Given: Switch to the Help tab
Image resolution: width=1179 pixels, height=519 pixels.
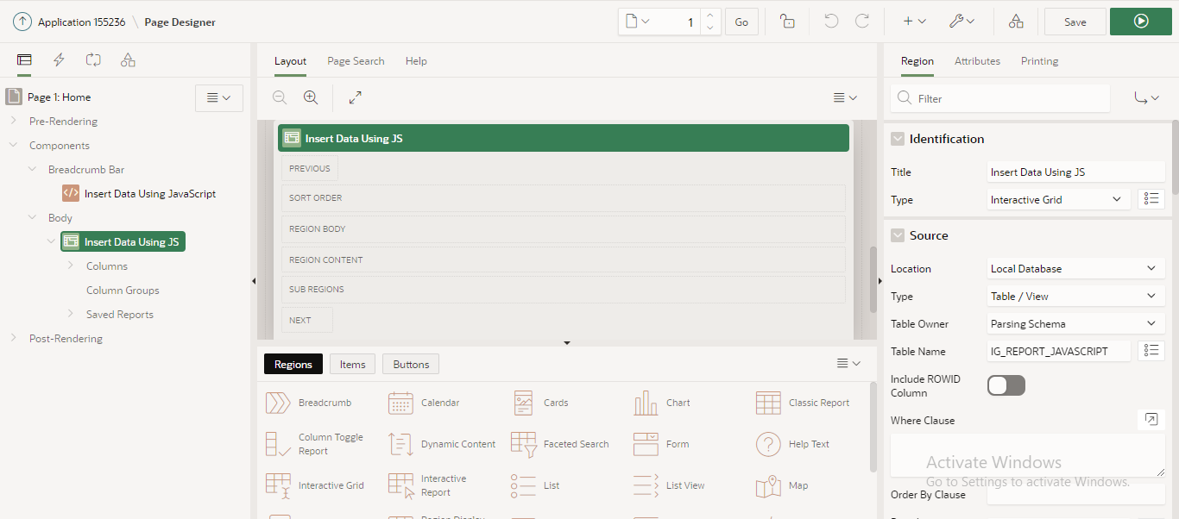Looking at the screenshot, I should (x=416, y=61).
